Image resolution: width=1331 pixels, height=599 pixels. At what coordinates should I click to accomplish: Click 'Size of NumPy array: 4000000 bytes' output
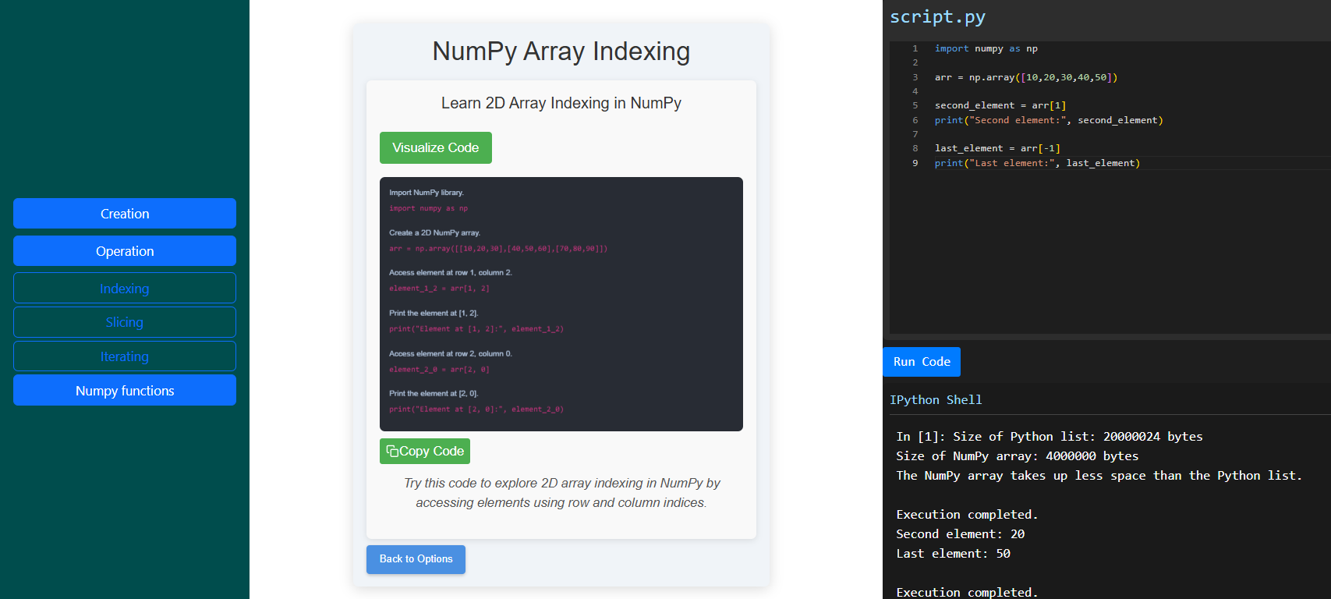1018,456
